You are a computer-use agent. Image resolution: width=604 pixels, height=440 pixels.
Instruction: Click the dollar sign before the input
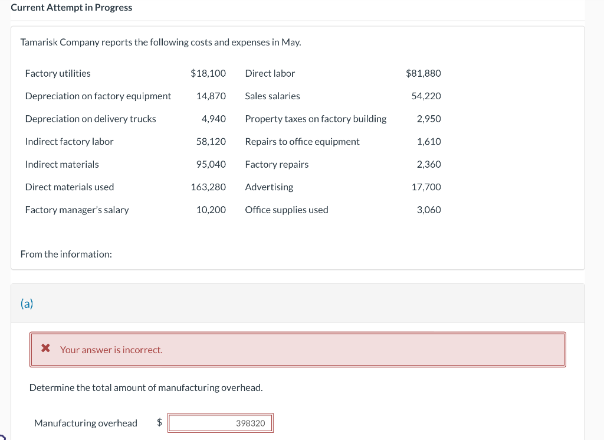pyautogui.click(x=159, y=422)
